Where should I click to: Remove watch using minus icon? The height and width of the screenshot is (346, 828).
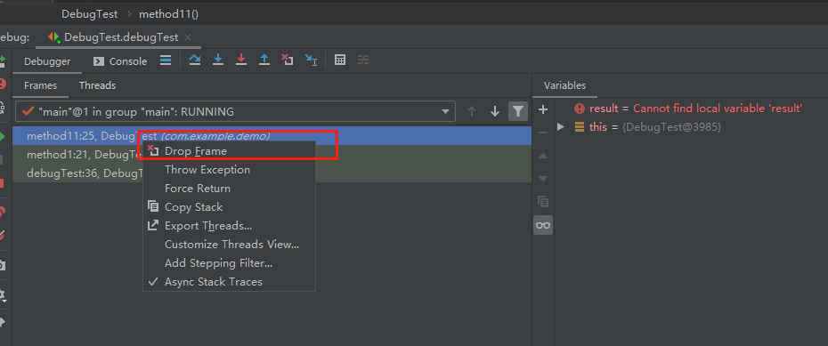tap(543, 133)
